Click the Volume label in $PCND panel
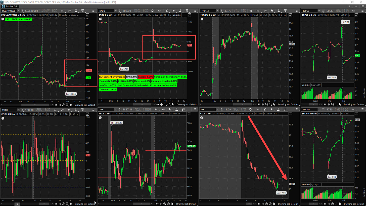The height and width of the screenshot is (206, 366). tap(306, 184)
